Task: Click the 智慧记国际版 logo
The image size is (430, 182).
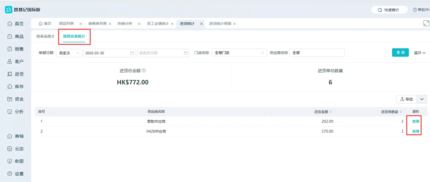Action: coord(22,10)
